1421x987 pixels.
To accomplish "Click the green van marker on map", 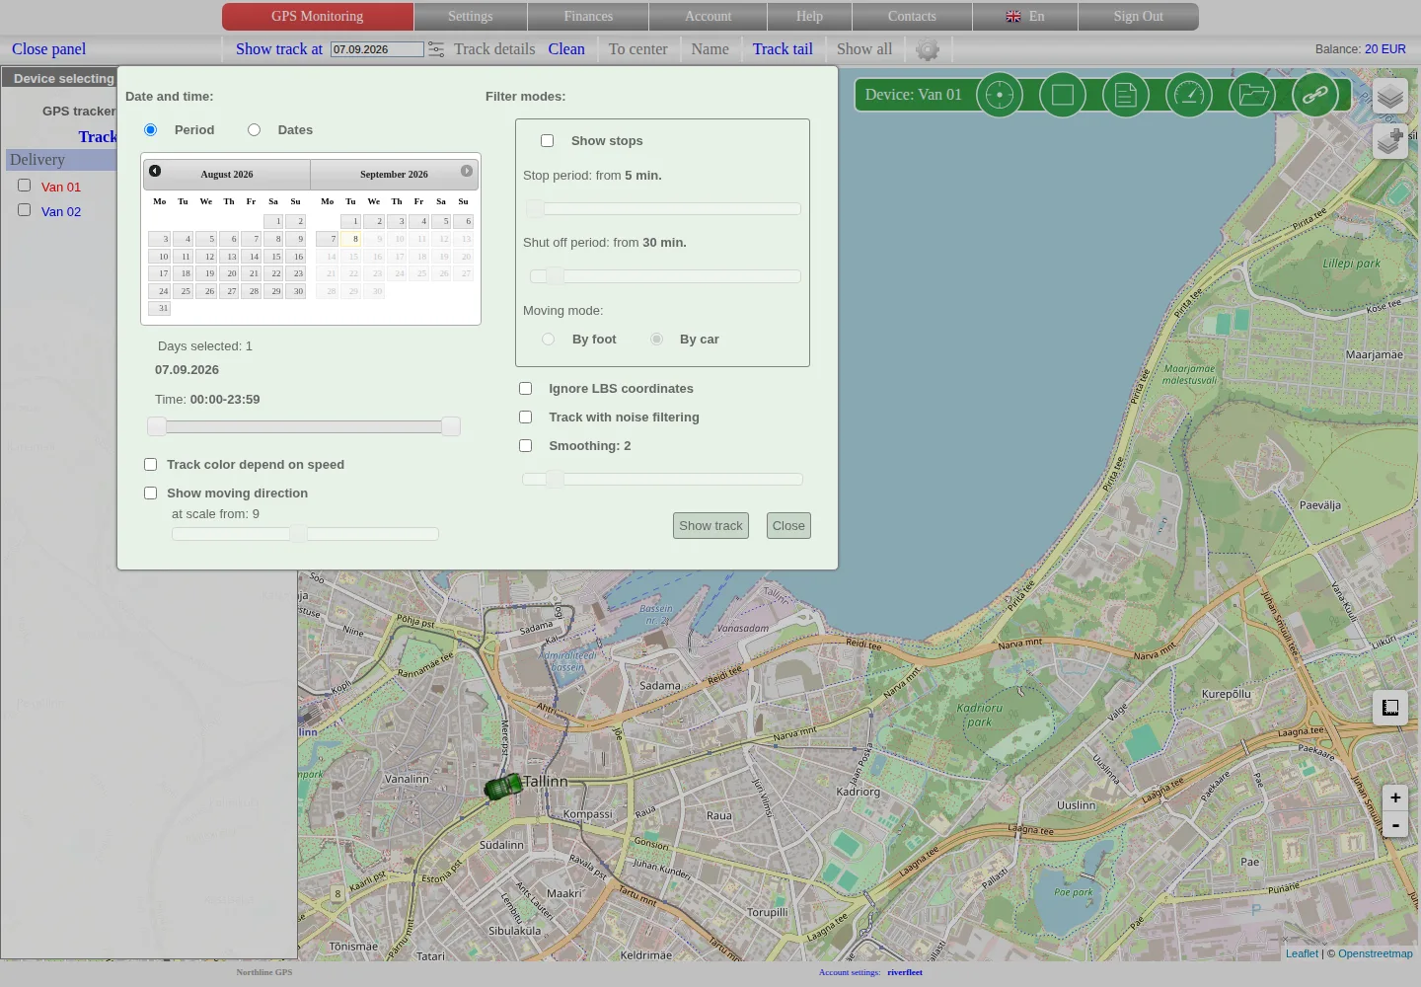I will [503, 786].
